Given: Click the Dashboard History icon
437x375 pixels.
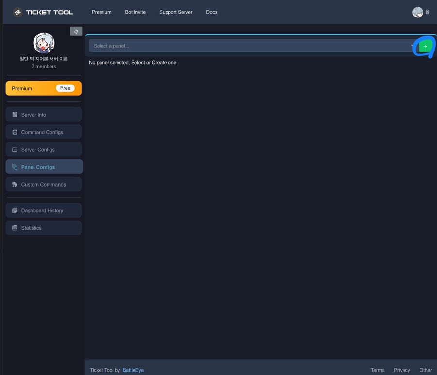Looking at the screenshot, I should [15, 210].
